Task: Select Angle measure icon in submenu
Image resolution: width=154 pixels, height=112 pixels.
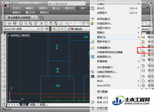Action: [143, 46]
